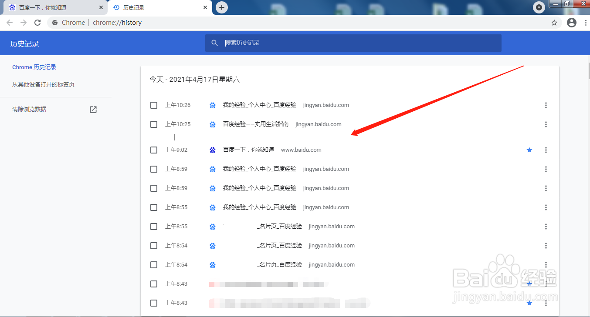590x317 pixels.
Task: Open 百度经验——实用生活指南 link
Action: tap(256, 124)
